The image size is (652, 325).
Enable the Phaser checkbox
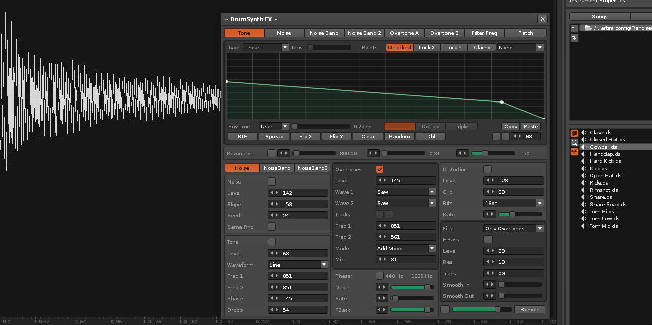380,276
